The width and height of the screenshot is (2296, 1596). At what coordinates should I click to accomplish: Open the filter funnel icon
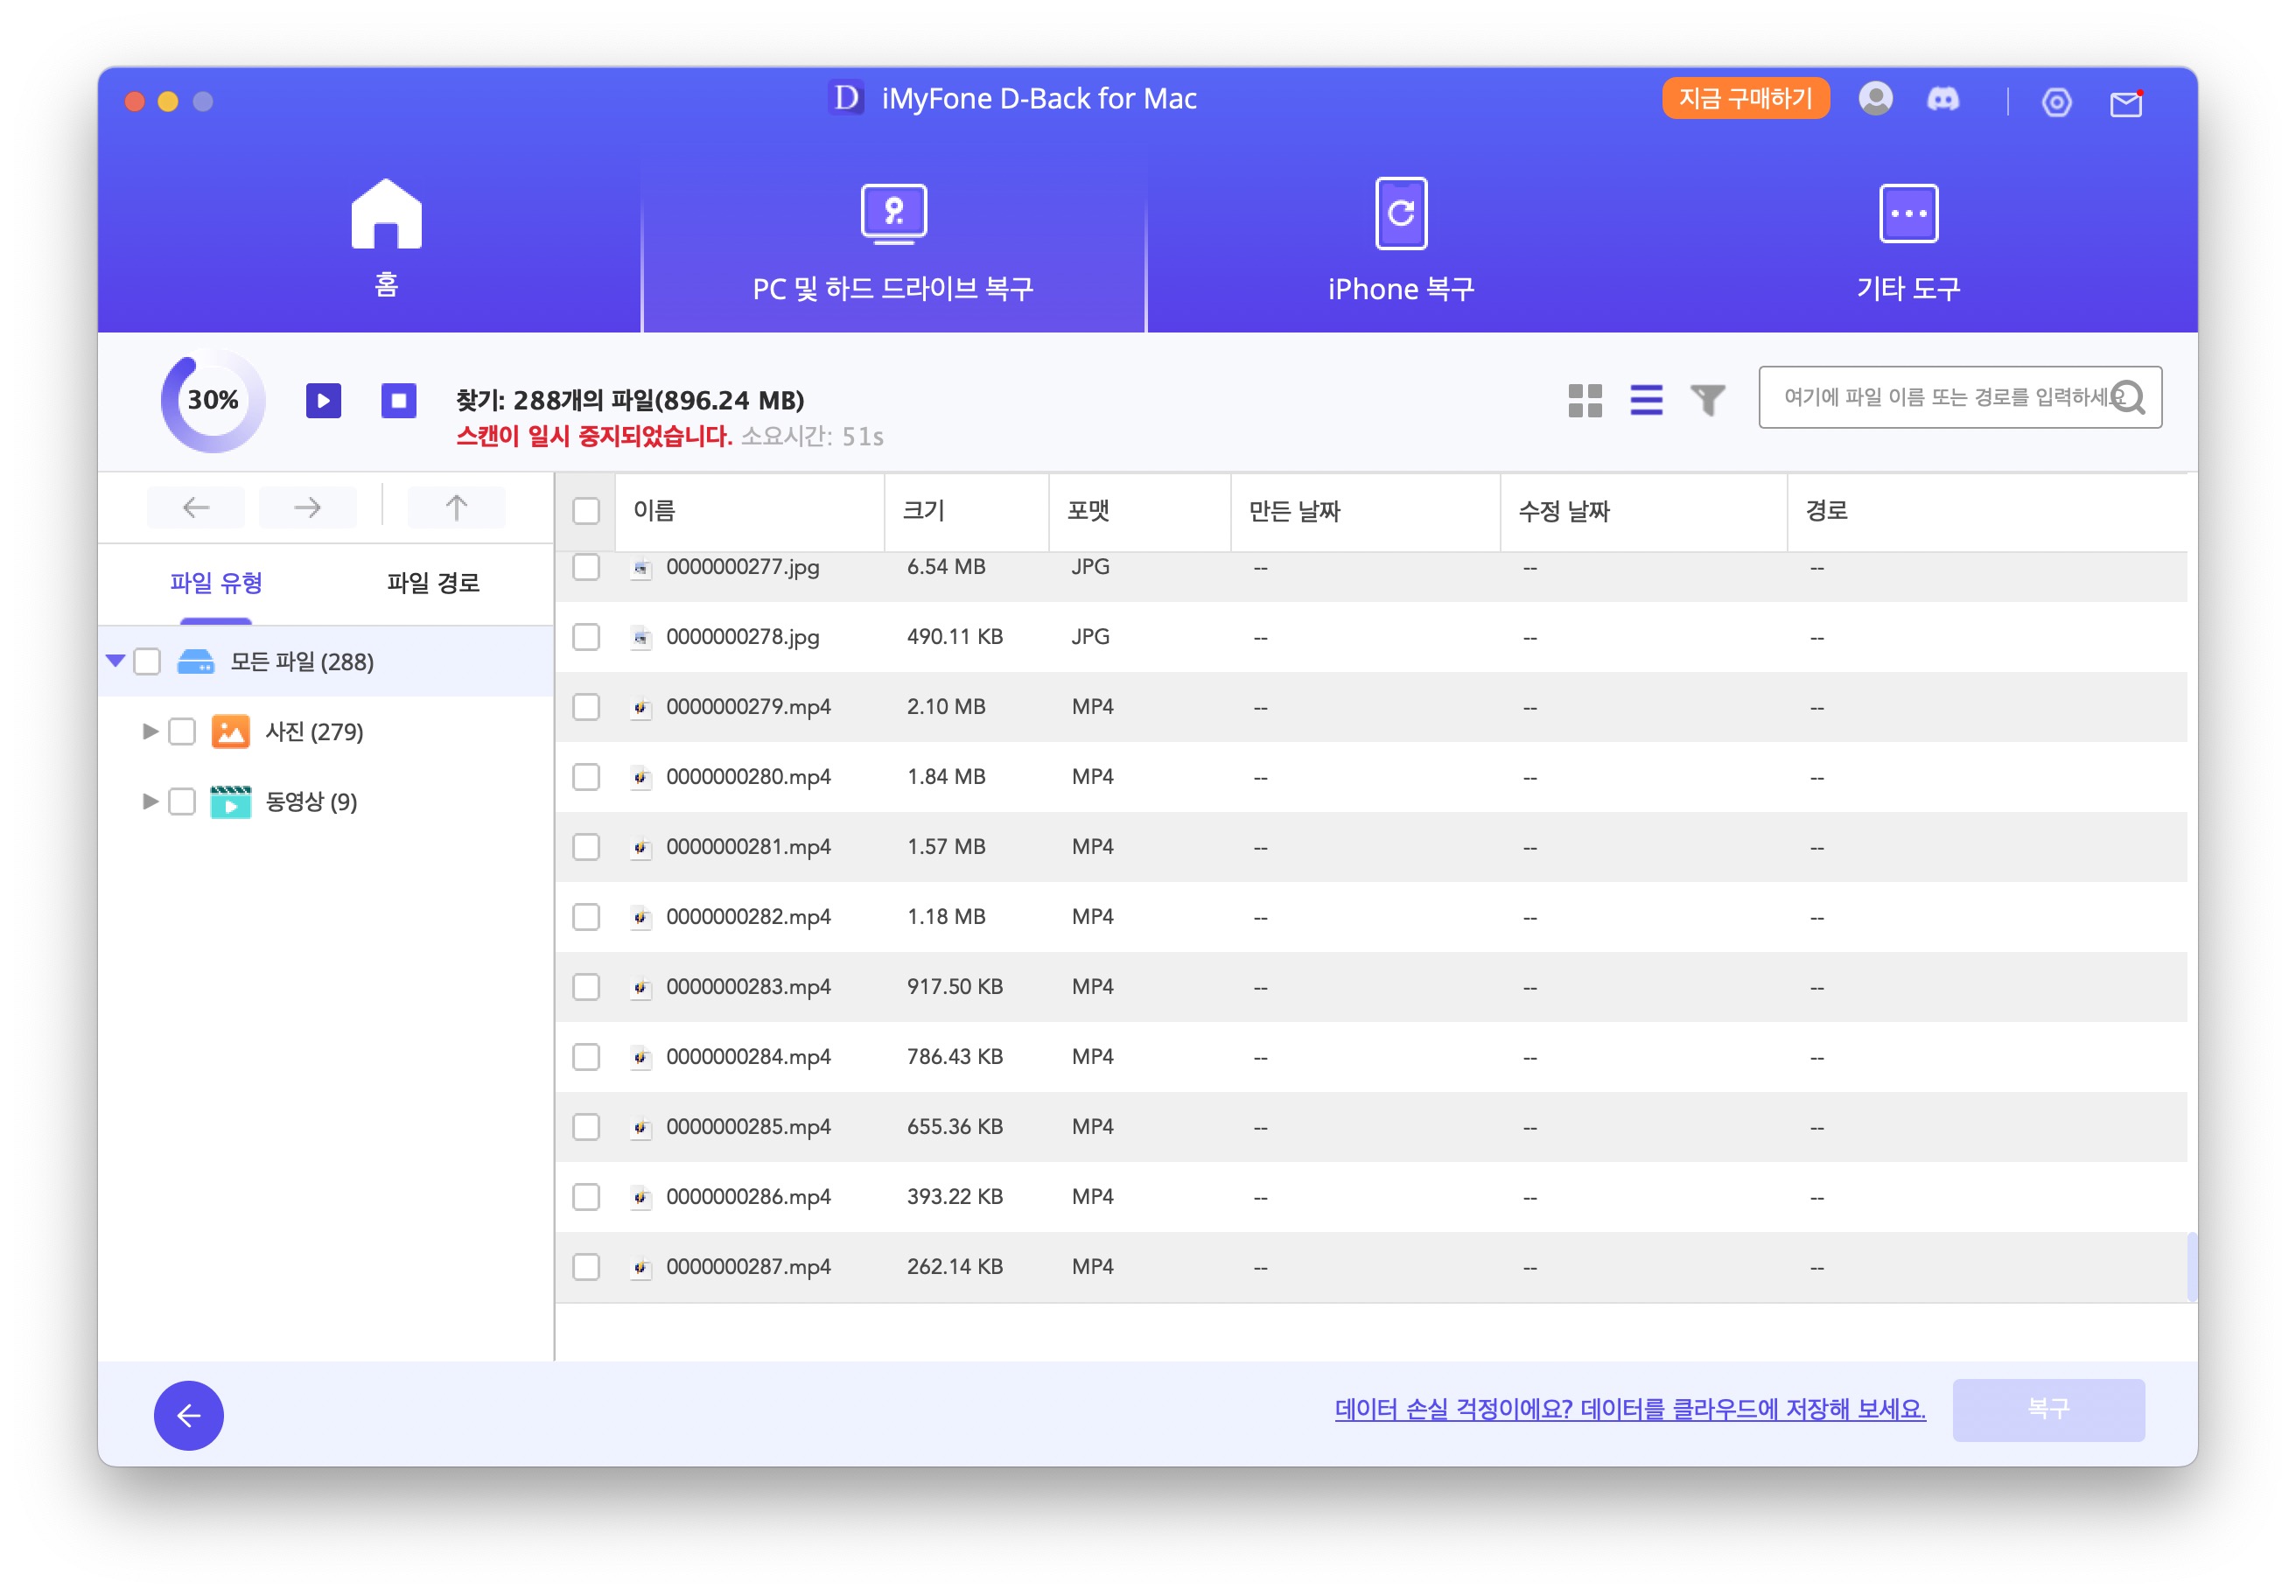1707,400
